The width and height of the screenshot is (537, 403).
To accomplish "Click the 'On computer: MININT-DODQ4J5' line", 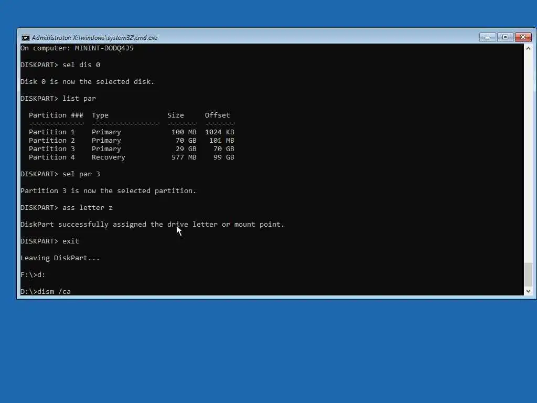I will point(77,48).
